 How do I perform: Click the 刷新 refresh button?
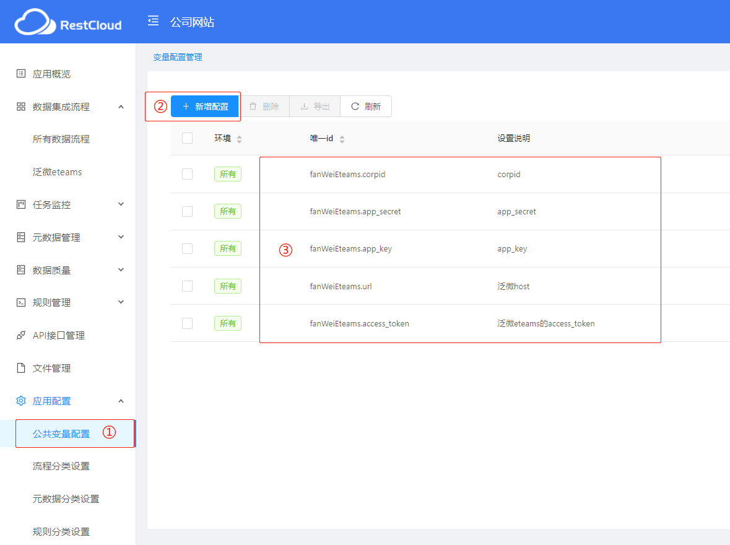point(366,107)
